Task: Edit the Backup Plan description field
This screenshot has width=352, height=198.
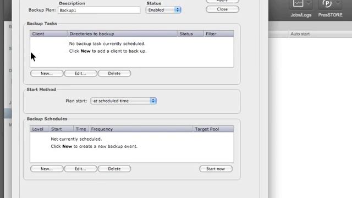Action: coord(99,10)
